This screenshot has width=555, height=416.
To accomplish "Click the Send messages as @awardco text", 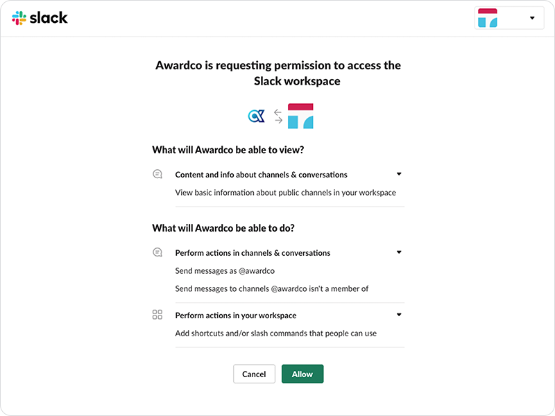I will [x=225, y=270].
